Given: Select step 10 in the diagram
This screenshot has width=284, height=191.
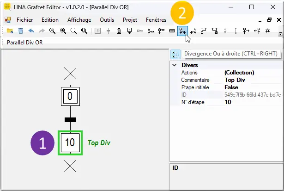Looking at the screenshot, I should point(70,143).
